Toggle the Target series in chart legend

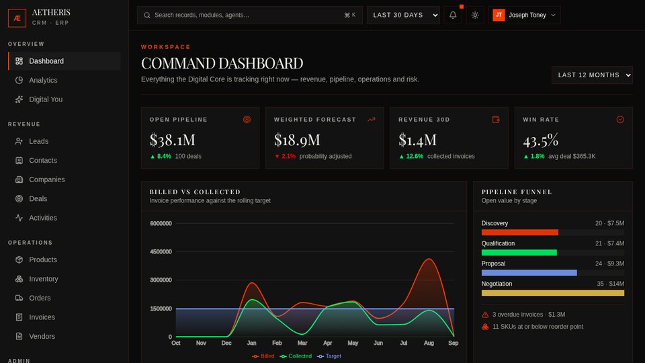pos(329,356)
